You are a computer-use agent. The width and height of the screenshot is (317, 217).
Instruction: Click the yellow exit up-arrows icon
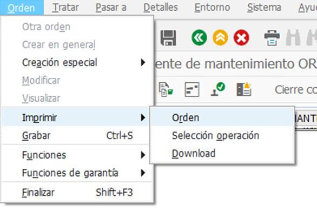(220, 38)
